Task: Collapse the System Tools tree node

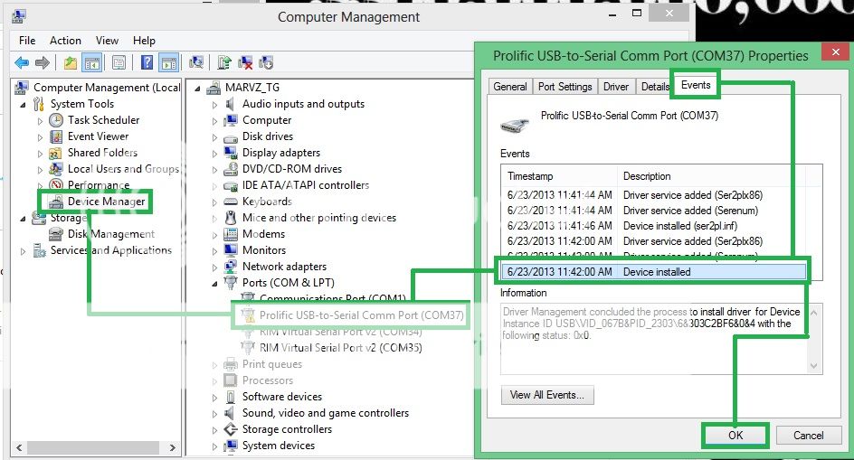Action: click(23, 105)
